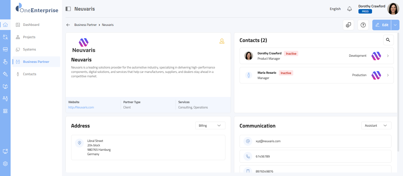Expand the Edit button dropdown arrow
The image size is (403, 176).
[x=395, y=25]
